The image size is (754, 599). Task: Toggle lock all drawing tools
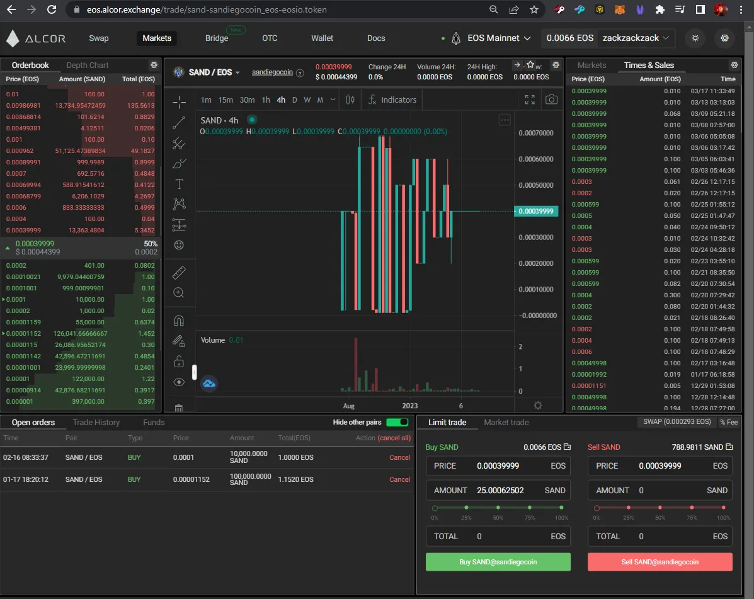coord(179,362)
